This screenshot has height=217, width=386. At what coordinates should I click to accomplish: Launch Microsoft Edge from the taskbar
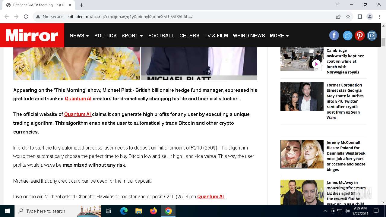coord(124,211)
